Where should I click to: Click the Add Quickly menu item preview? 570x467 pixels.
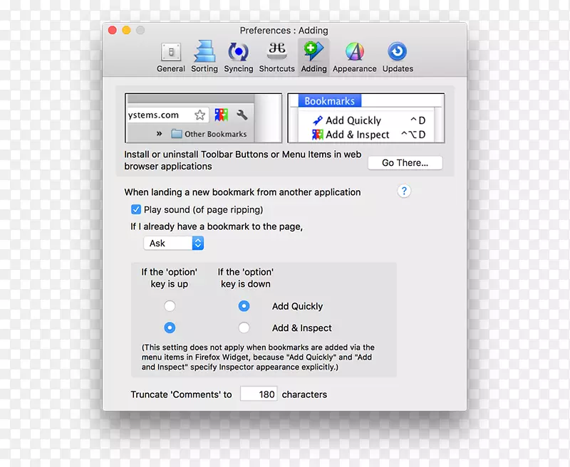tap(353, 120)
